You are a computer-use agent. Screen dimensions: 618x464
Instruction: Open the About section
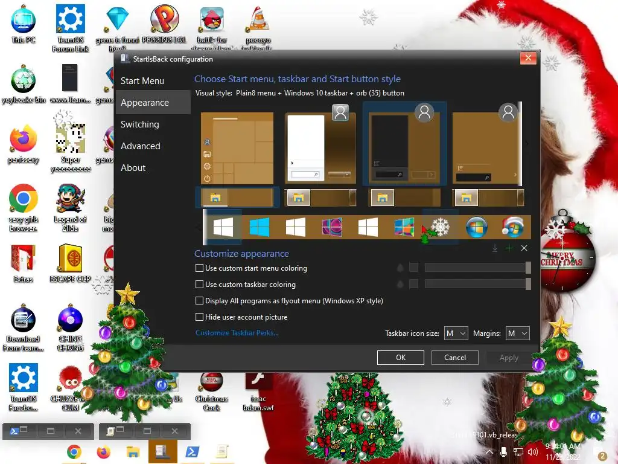tap(133, 168)
